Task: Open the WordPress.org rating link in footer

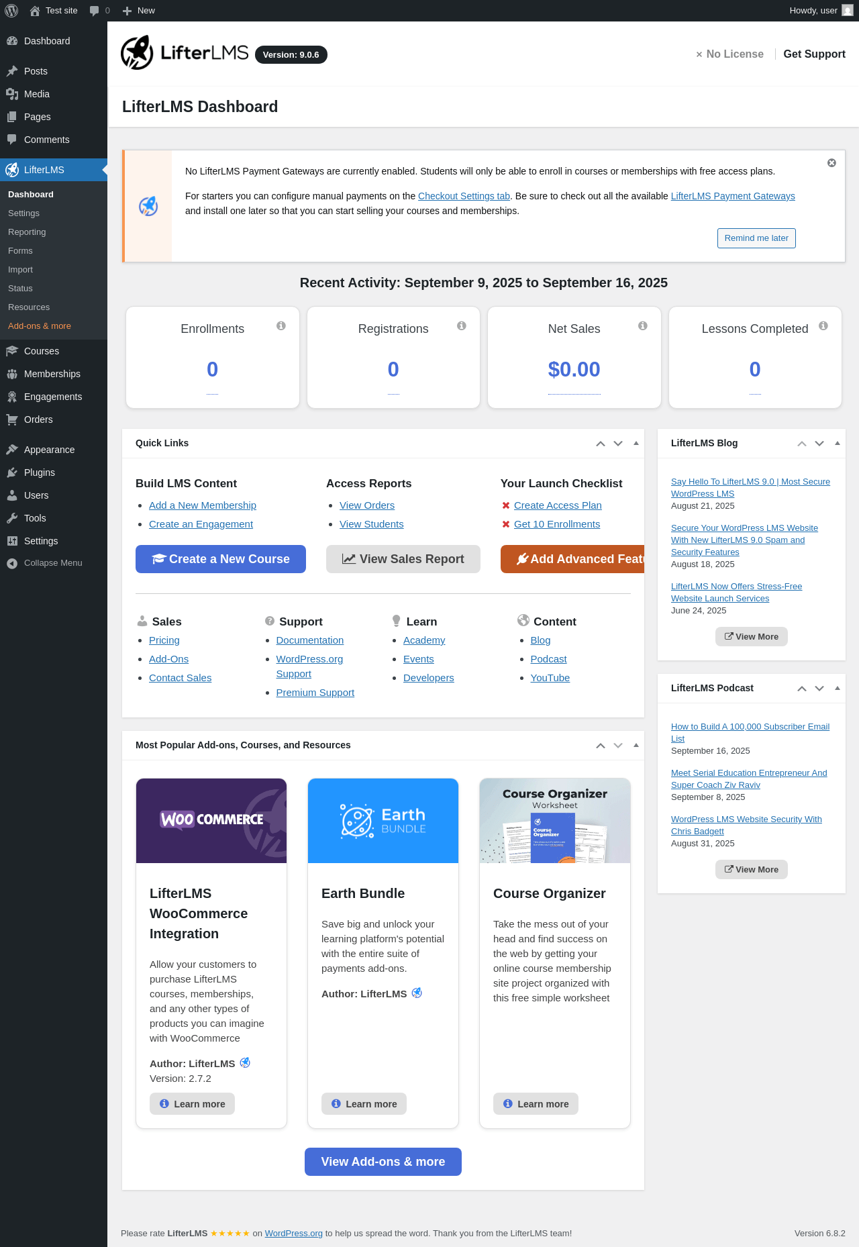Action: pos(294,1233)
